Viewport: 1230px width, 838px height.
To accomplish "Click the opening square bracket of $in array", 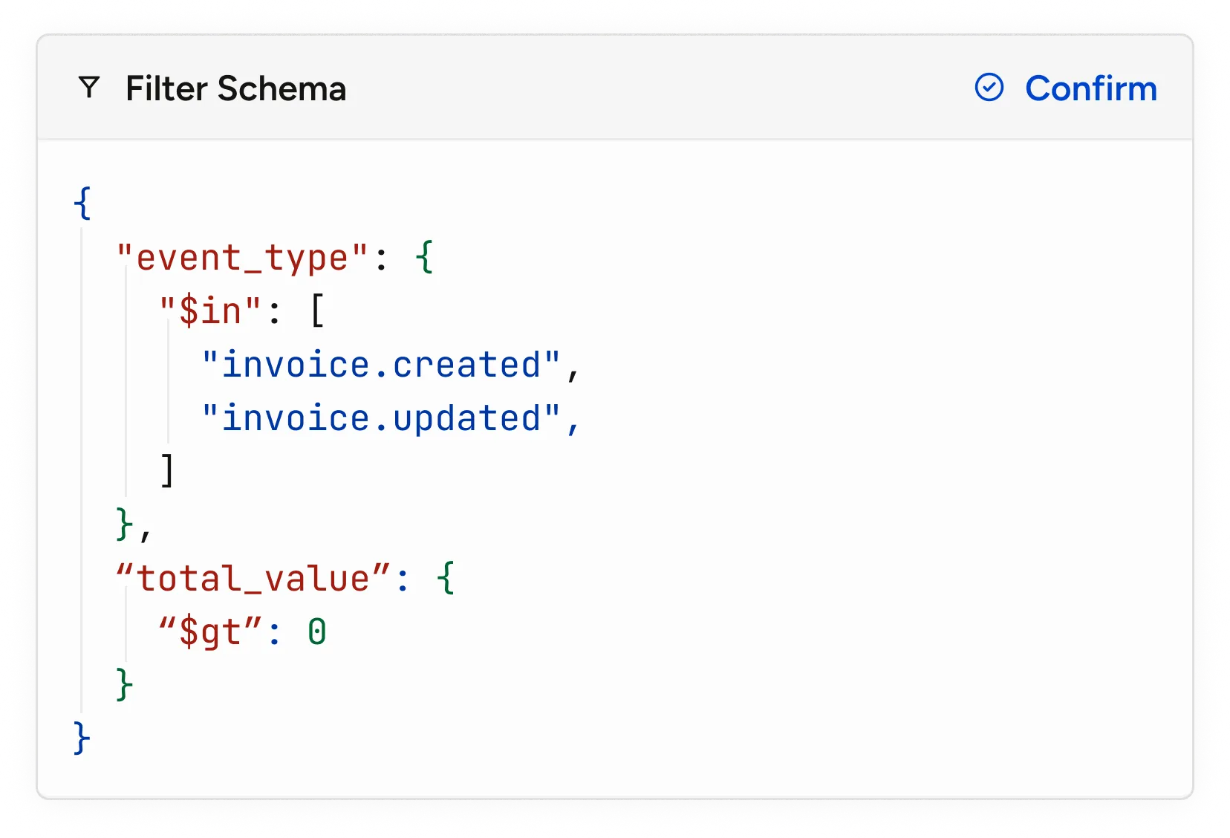I will pos(317,311).
